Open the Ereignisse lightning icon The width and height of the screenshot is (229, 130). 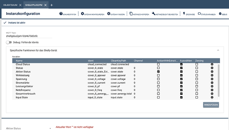(184, 14)
